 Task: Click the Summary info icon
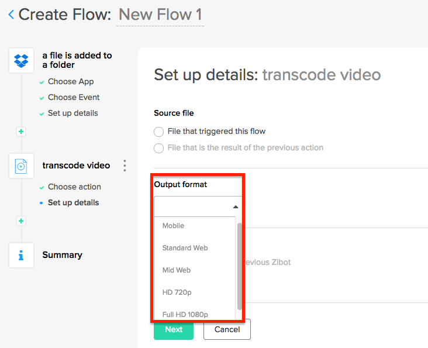pos(21,255)
